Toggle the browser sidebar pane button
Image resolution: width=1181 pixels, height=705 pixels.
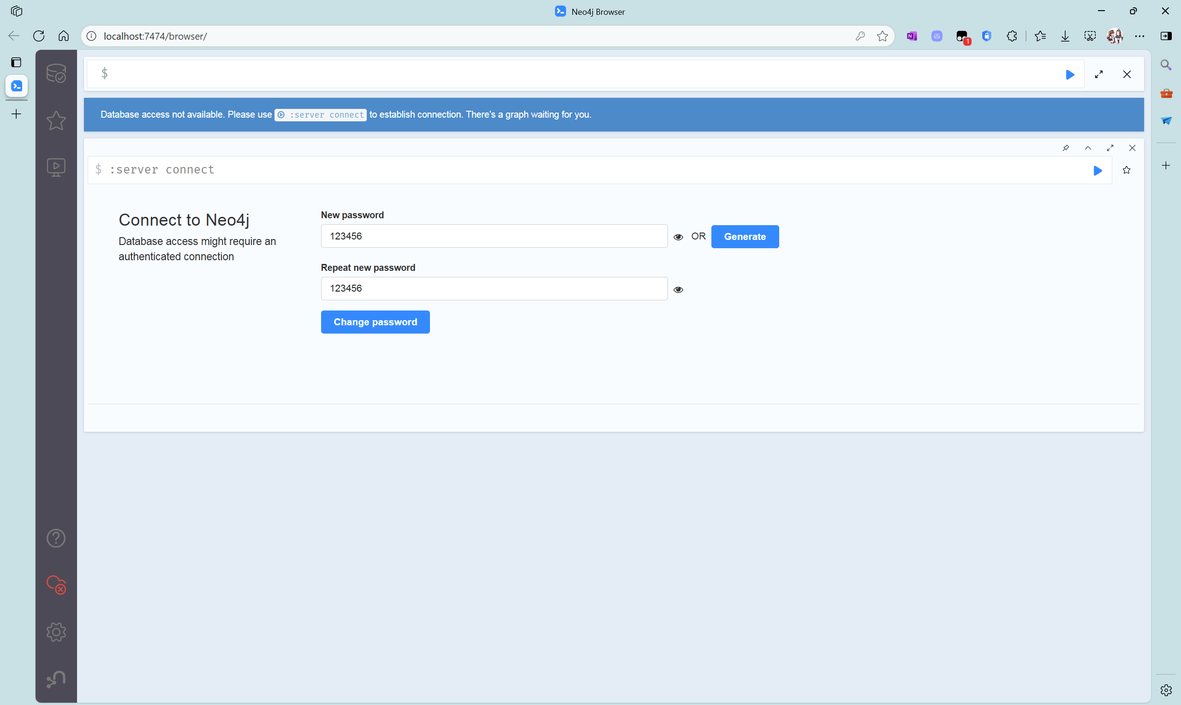(1166, 36)
